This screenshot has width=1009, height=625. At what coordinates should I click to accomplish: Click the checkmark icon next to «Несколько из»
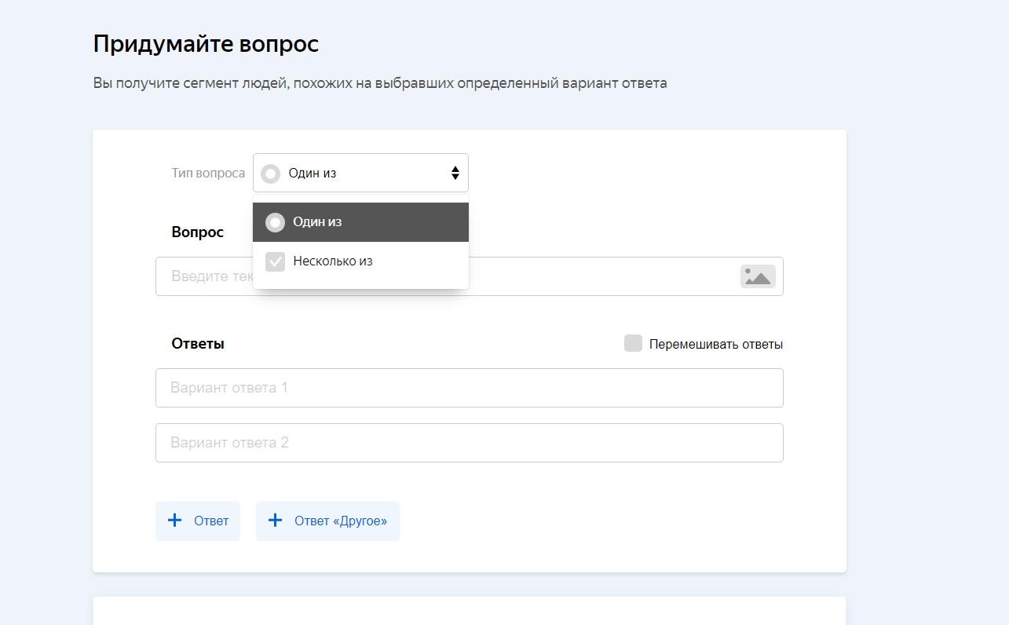[275, 261]
